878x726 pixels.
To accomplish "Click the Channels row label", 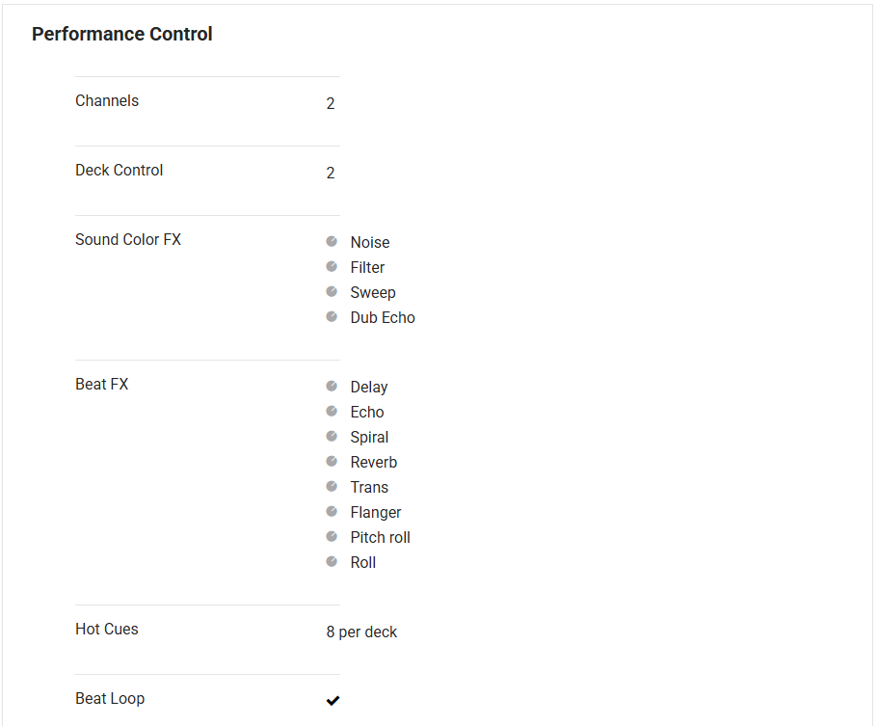I will point(107,101).
